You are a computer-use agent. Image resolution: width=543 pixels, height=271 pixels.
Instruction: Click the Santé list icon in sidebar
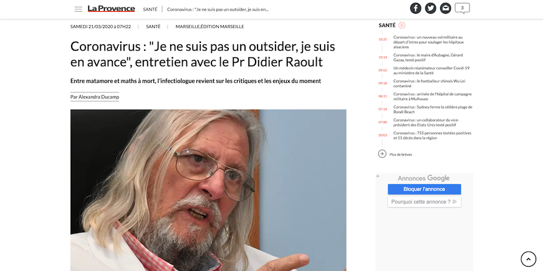pyautogui.click(x=401, y=26)
